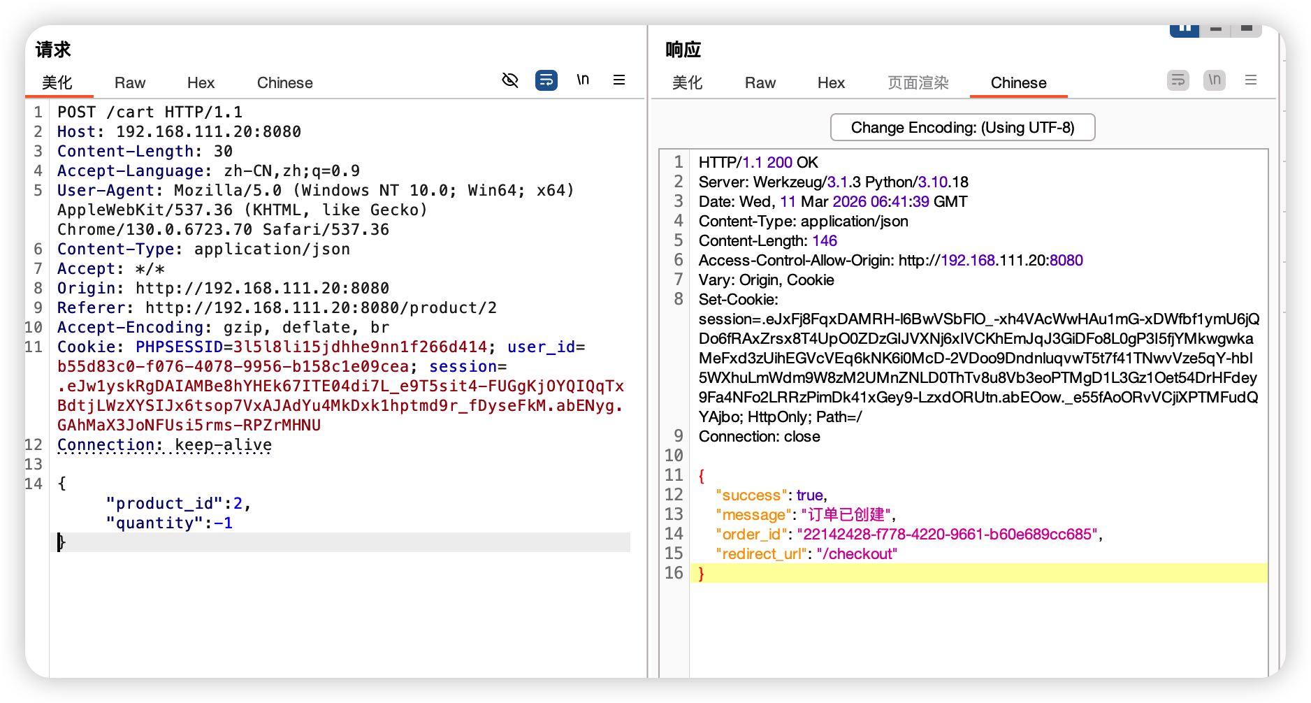Select the combined single-pane layout icon

click(x=1247, y=29)
